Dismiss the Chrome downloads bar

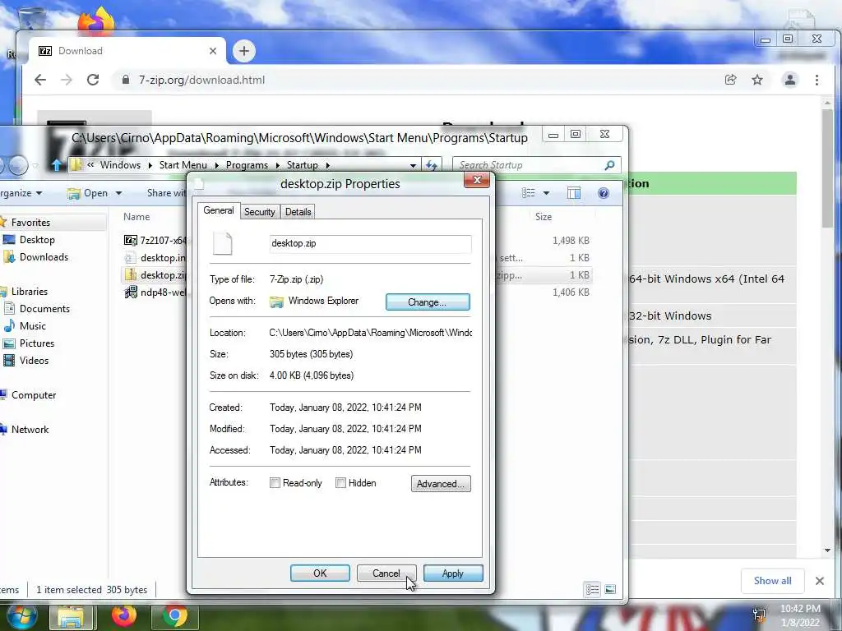[x=820, y=581]
